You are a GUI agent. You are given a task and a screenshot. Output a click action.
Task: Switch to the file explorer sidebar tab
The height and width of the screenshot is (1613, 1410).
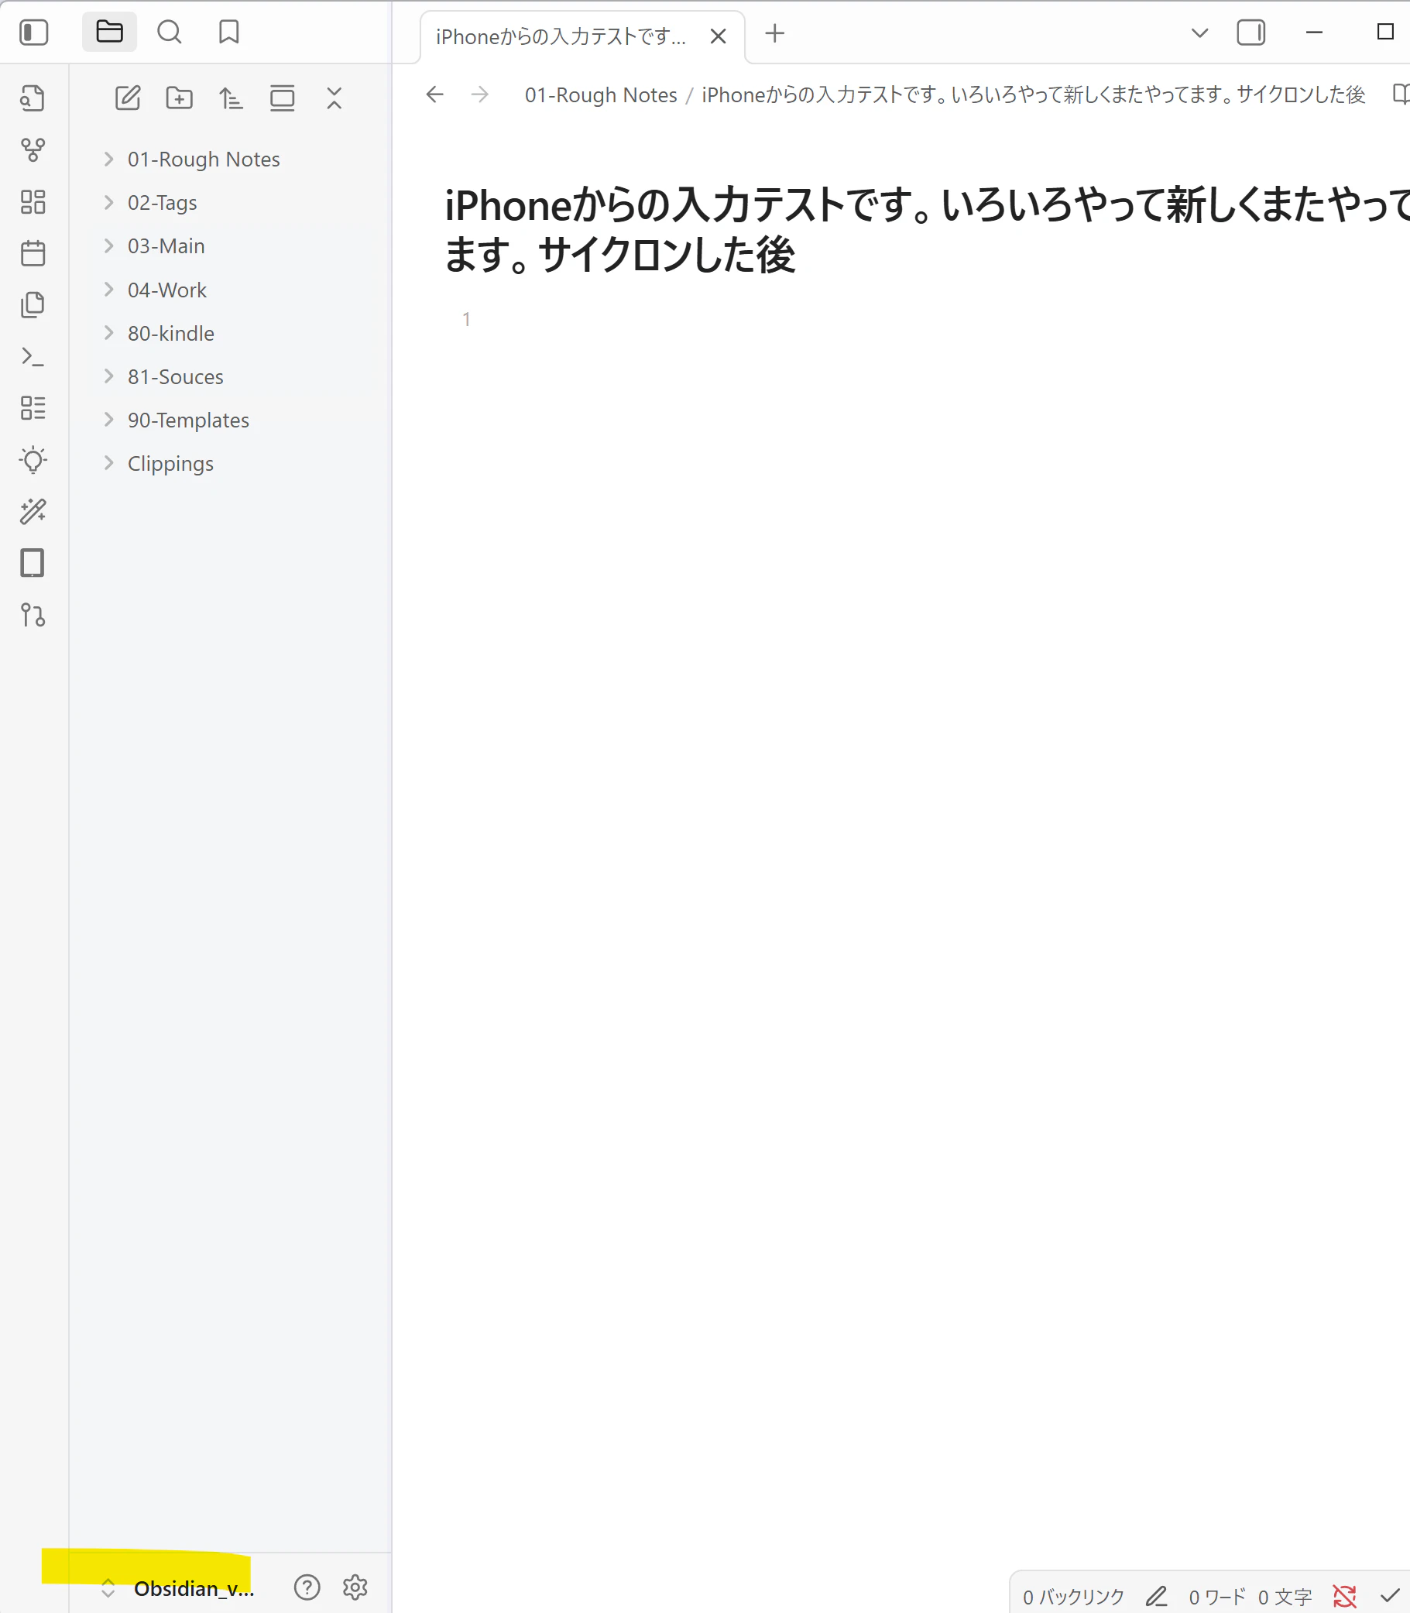(x=109, y=33)
